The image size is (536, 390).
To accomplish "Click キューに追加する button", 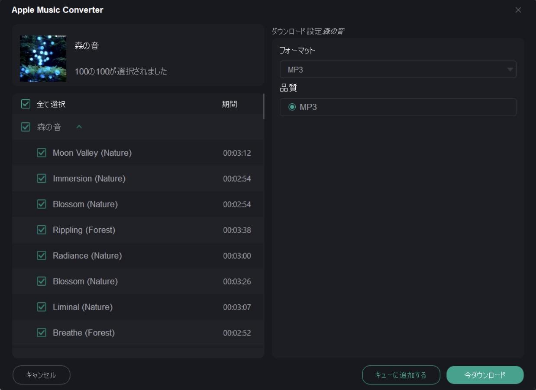I will [x=401, y=375].
